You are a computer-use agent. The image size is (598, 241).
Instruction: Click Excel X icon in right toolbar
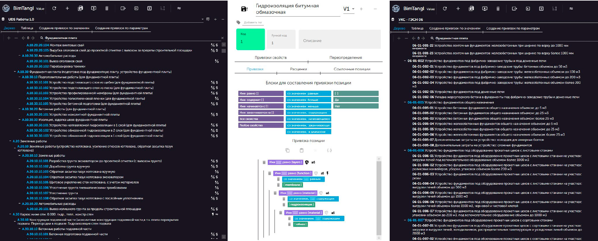(541, 9)
